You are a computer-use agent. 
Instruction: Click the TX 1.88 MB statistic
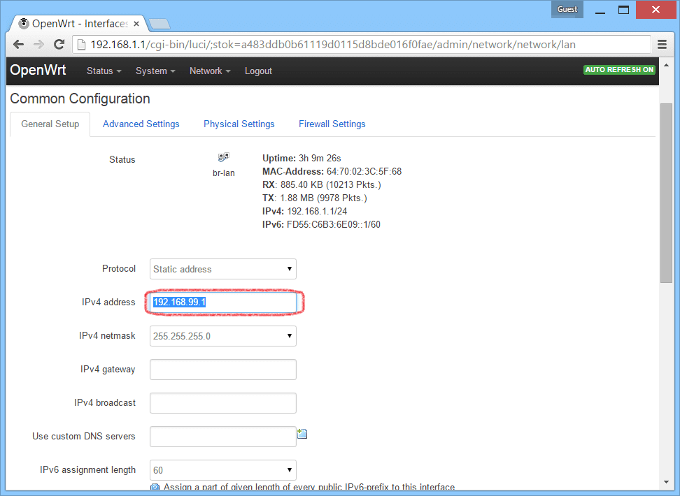tap(314, 198)
